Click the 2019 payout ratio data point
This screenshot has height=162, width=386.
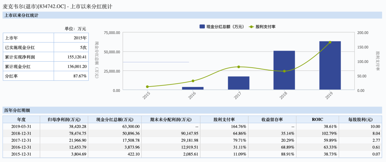(x=330, y=42)
